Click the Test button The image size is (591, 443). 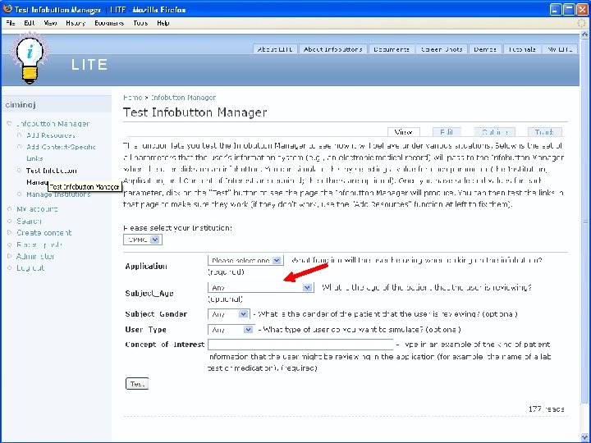(x=137, y=383)
